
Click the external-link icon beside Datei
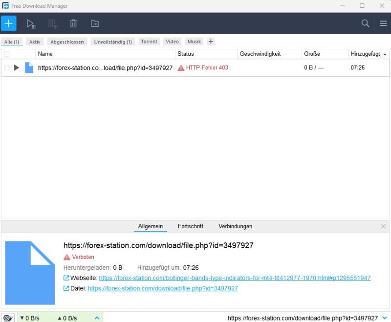tap(66, 288)
